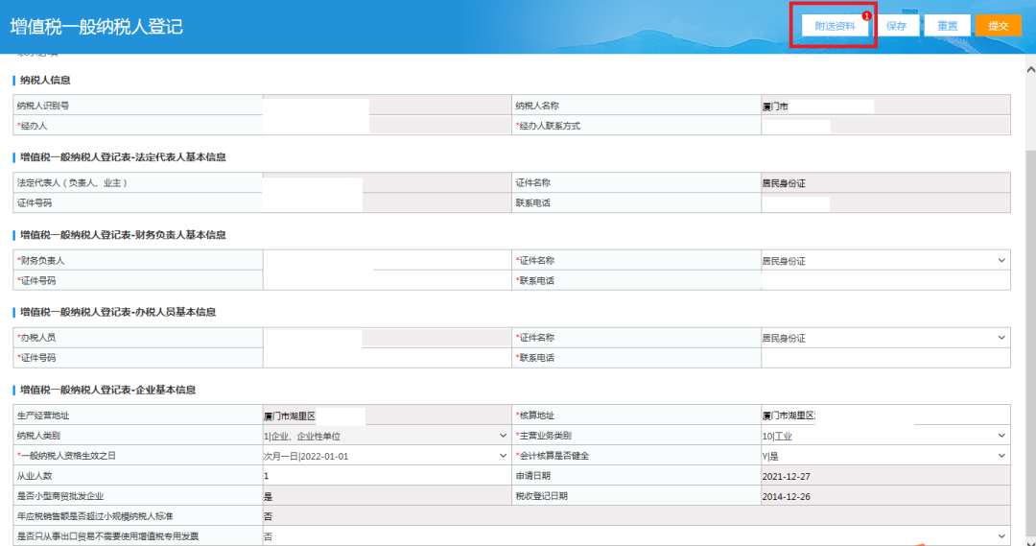Click the 是否小型商贸批发企业 value 是
1036x546 pixels.
[268, 496]
